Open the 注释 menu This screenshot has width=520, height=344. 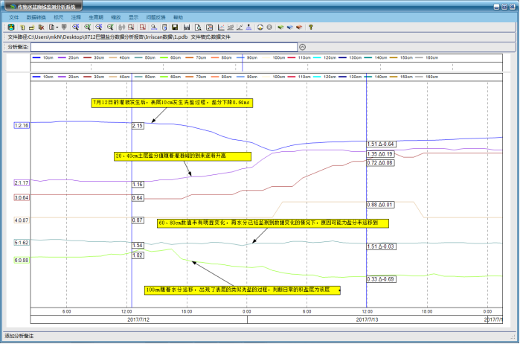76,17
